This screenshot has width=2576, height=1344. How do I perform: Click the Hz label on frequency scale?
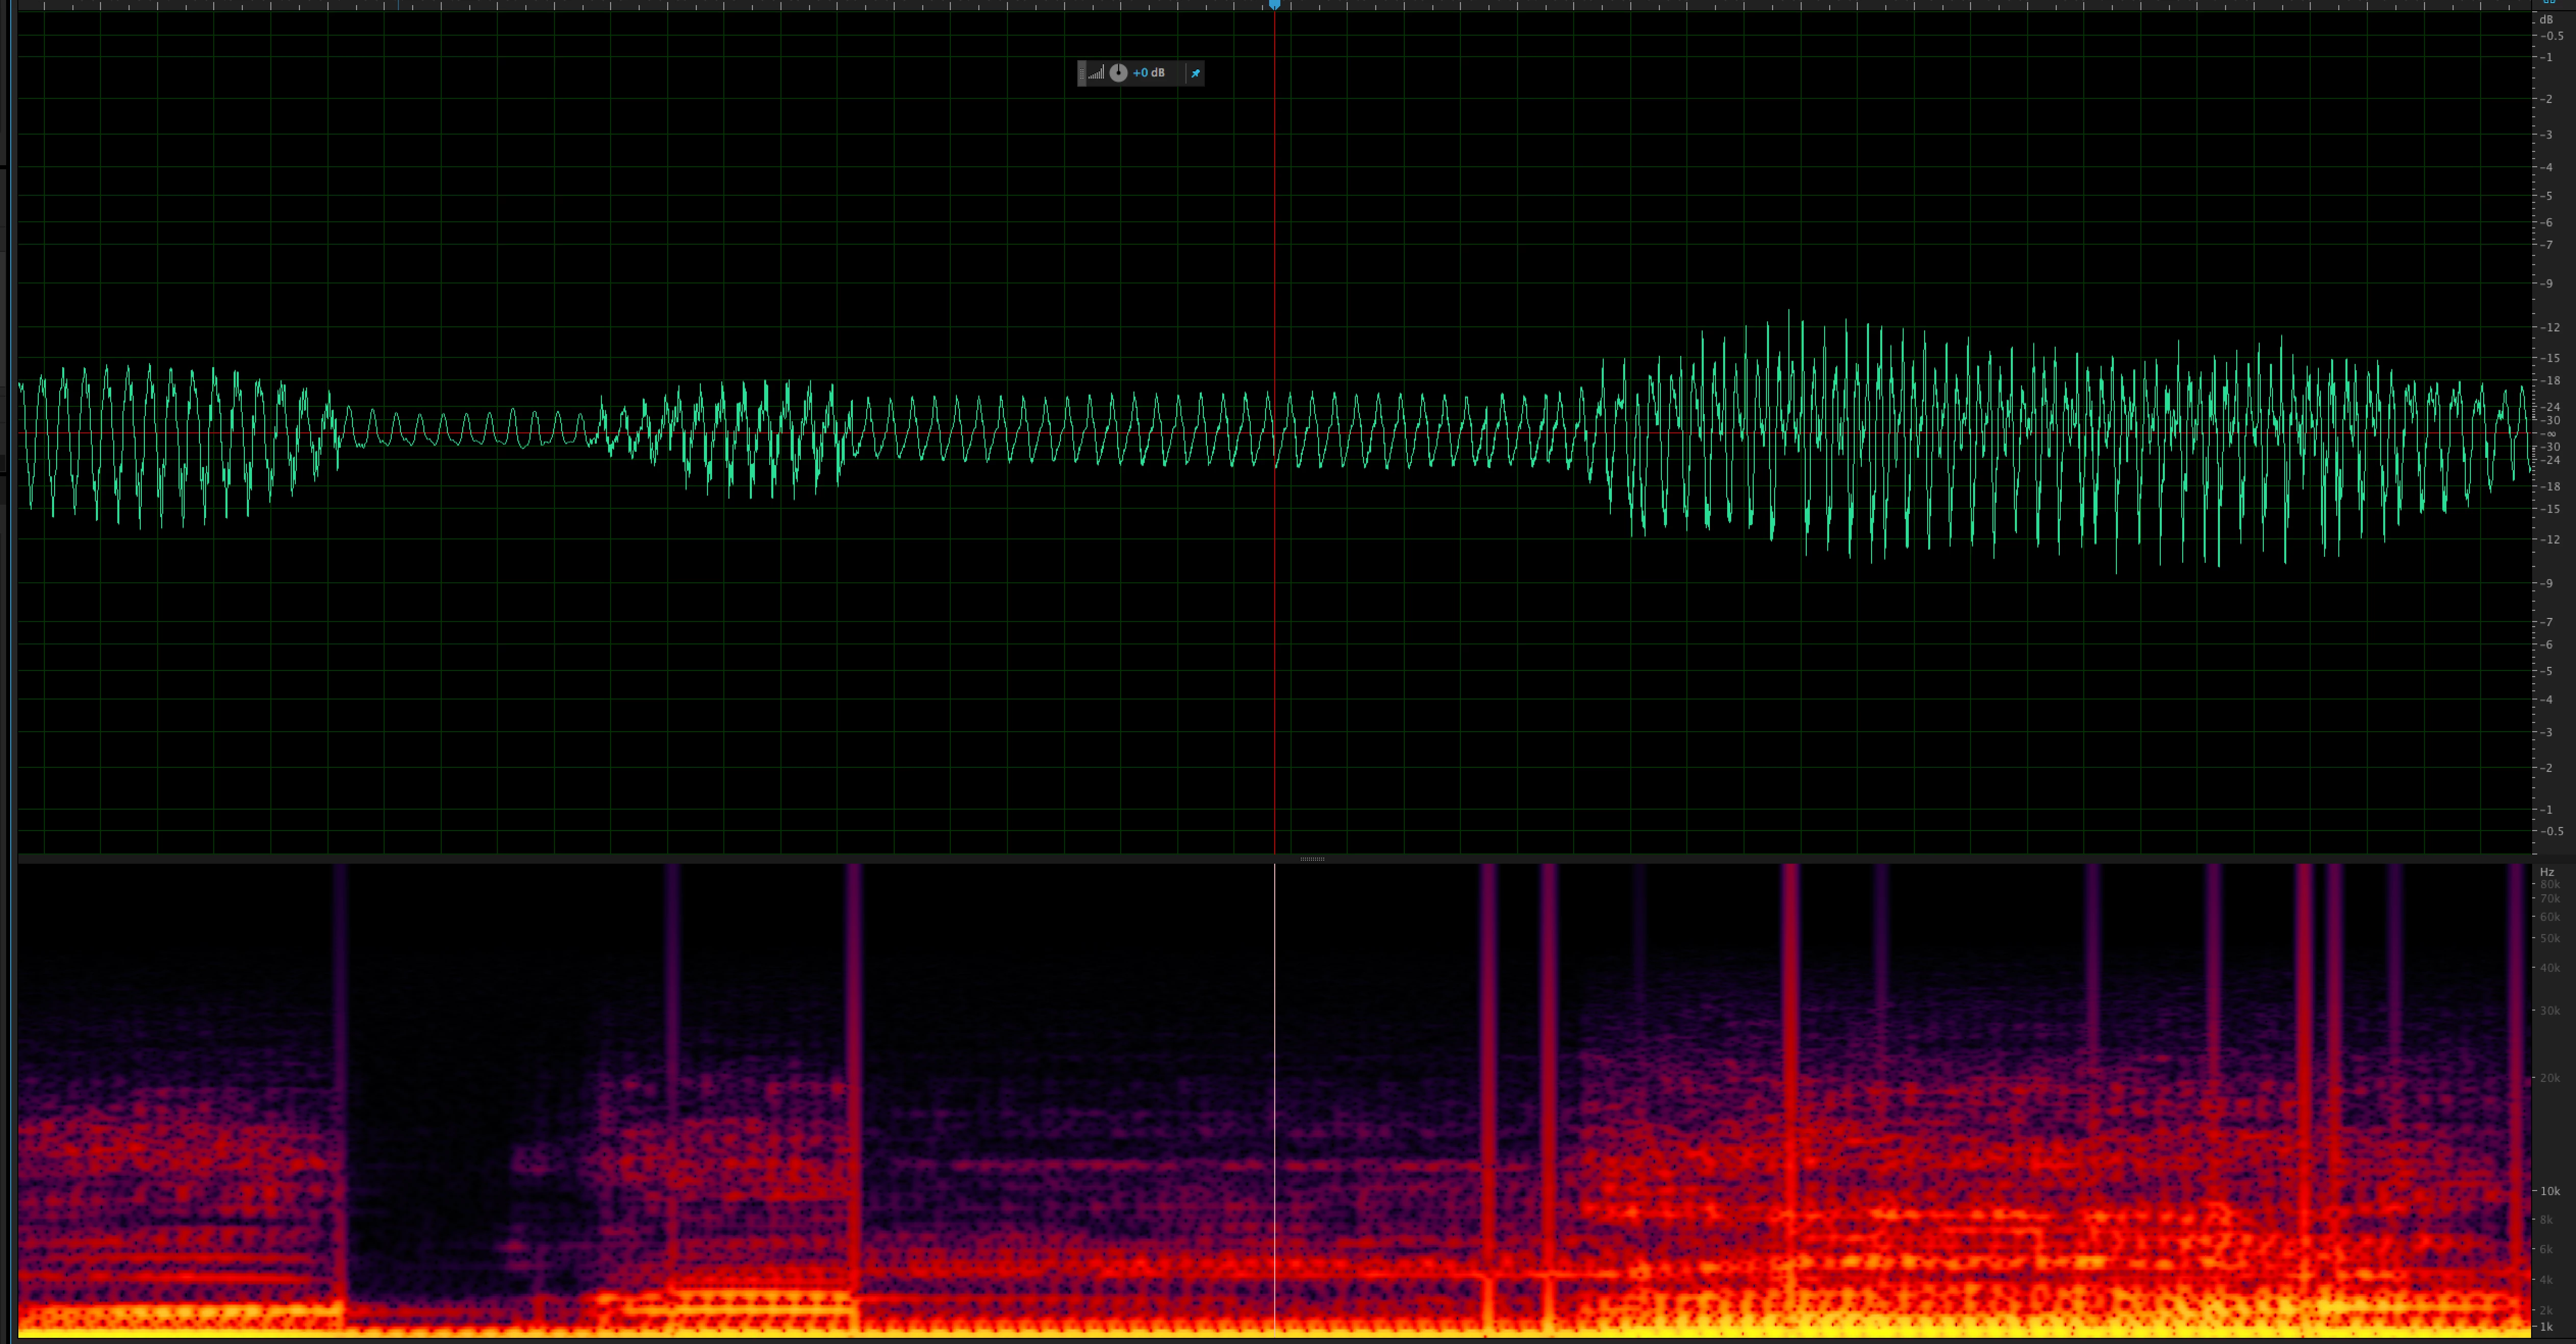tap(2547, 872)
